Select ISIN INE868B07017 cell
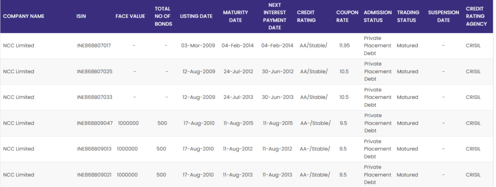 pyautogui.click(x=94, y=46)
